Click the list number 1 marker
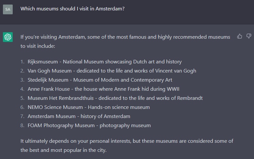Image resolution: width=254 pixels, height=159 pixels. (22, 61)
